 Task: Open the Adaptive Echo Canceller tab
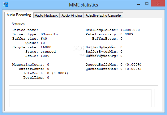click(104, 15)
